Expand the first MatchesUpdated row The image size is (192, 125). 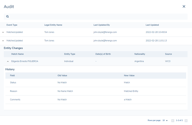coord(3,32)
